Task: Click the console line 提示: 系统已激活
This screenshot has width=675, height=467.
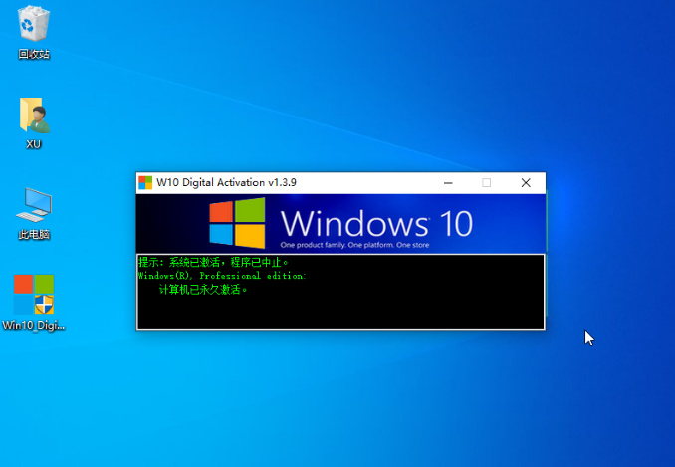Action: click(x=213, y=263)
